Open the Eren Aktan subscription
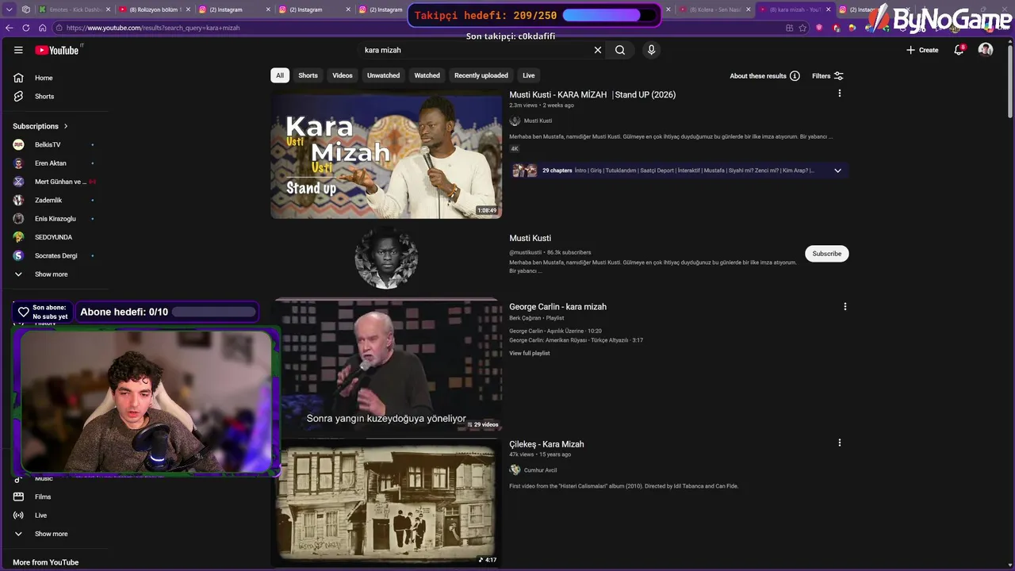Image resolution: width=1015 pixels, height=571 pixels. coord(51,163)
